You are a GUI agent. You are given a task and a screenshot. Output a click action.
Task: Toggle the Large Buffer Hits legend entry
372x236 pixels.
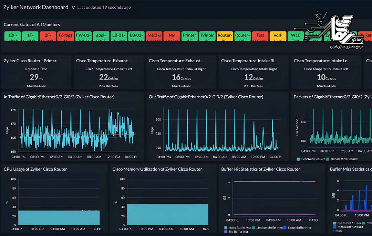pos(298,228)
